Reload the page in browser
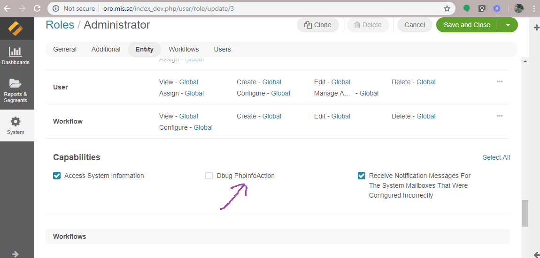 [37, 8]
